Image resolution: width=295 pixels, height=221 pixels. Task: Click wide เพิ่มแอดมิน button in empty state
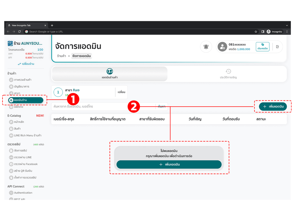pos(169,165)
